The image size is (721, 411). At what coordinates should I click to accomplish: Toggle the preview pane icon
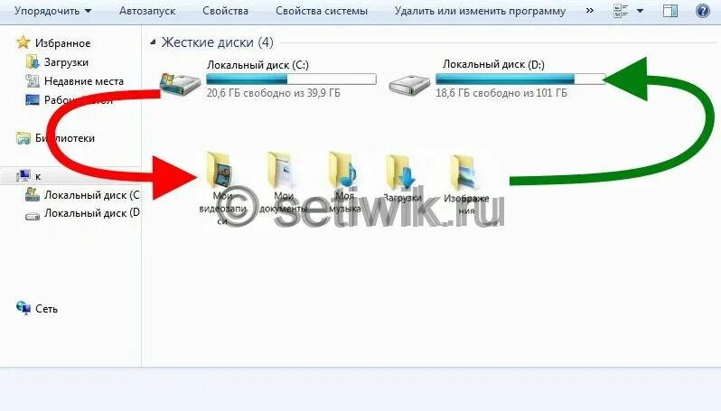click(x=670, y=11)
